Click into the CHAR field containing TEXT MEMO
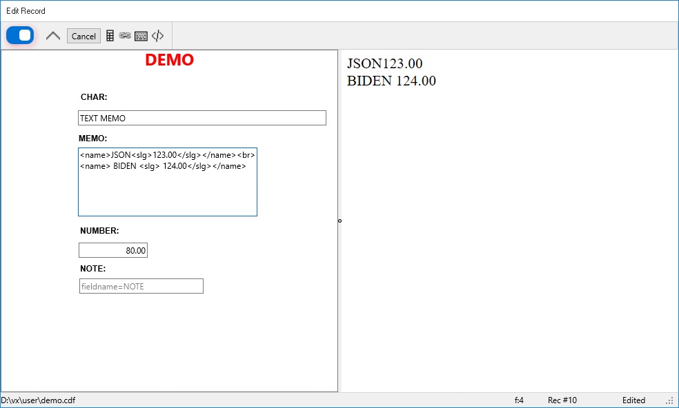This screenshot has height=408, width=679. [x=201, y=118]
